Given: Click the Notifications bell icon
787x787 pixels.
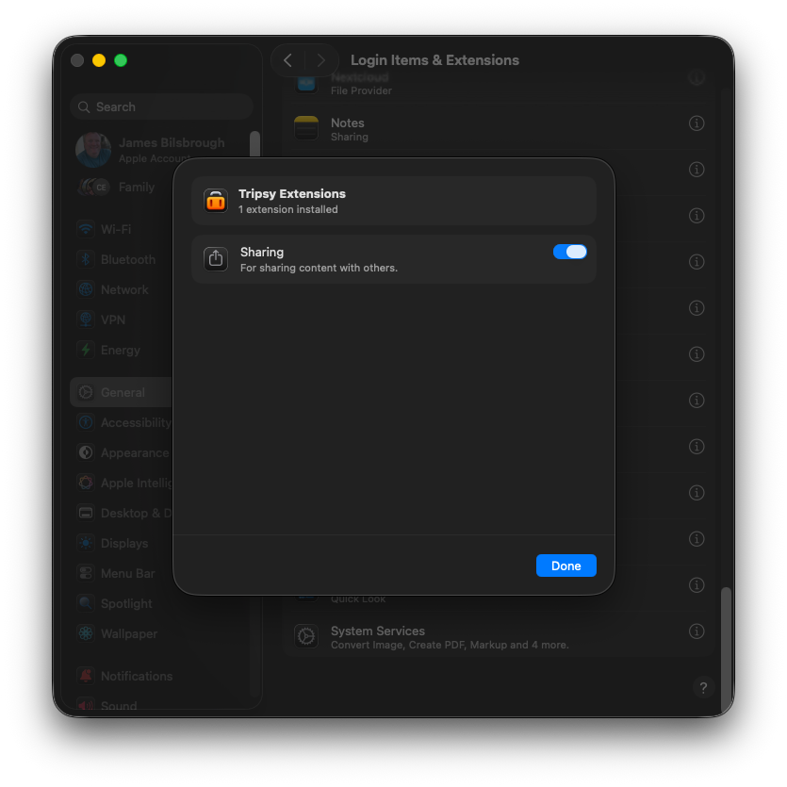Looking at the screenshot, I should coord(86,676).
